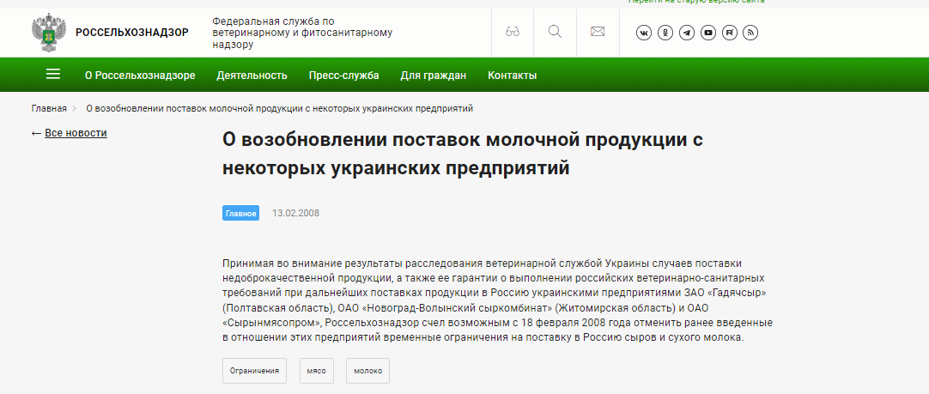The width and height of the screenshot is (929, 394).
Task: Select the мясо tag
Action: [x=316, y=371]
